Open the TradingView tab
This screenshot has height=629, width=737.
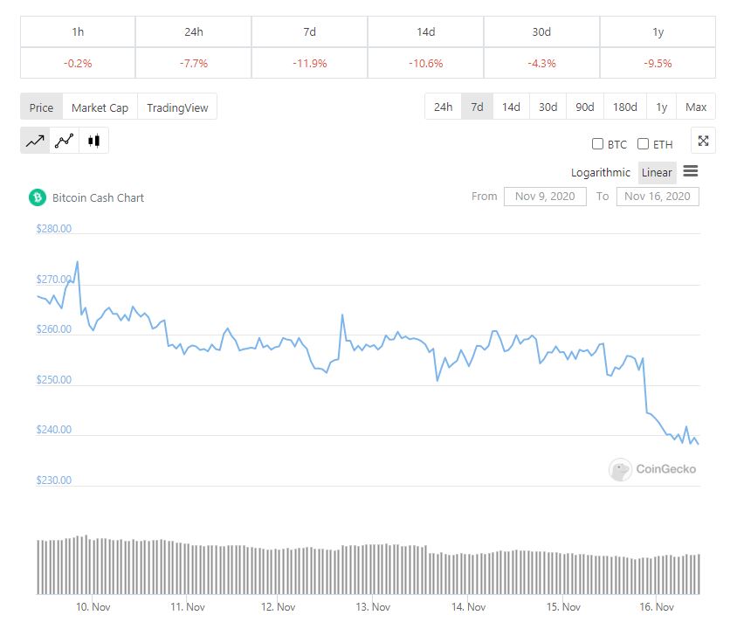coord(177,107)
